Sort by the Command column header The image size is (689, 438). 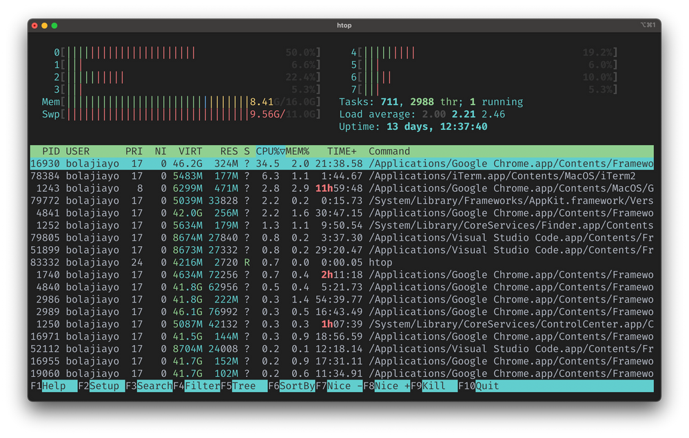point(389,151)
